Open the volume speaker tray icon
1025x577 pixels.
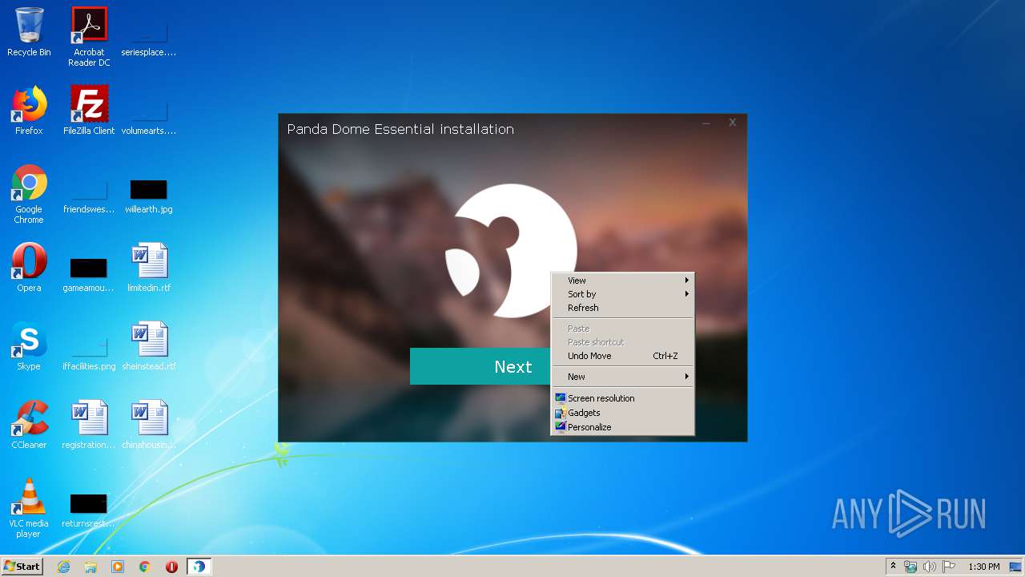click(930, 567)
